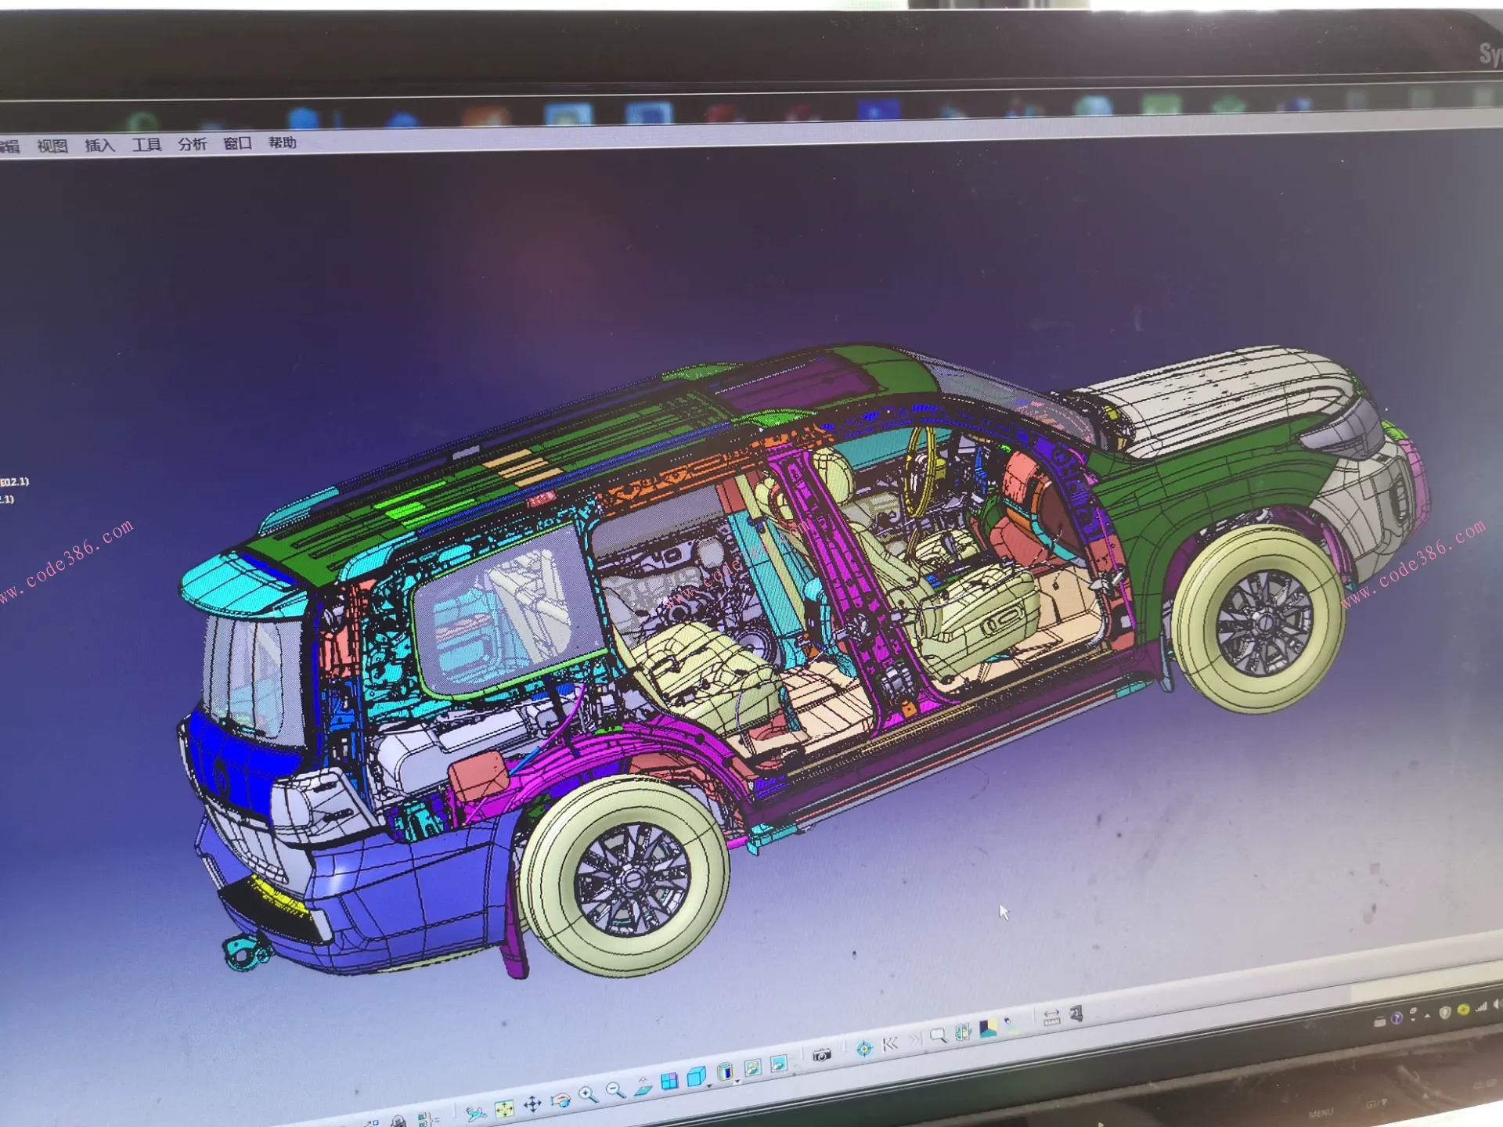This screenshot has height=1127, width=1503.
Task: Click the Zoom Out magnifier
Action: pyautogui.click(x=616, y=1089)
